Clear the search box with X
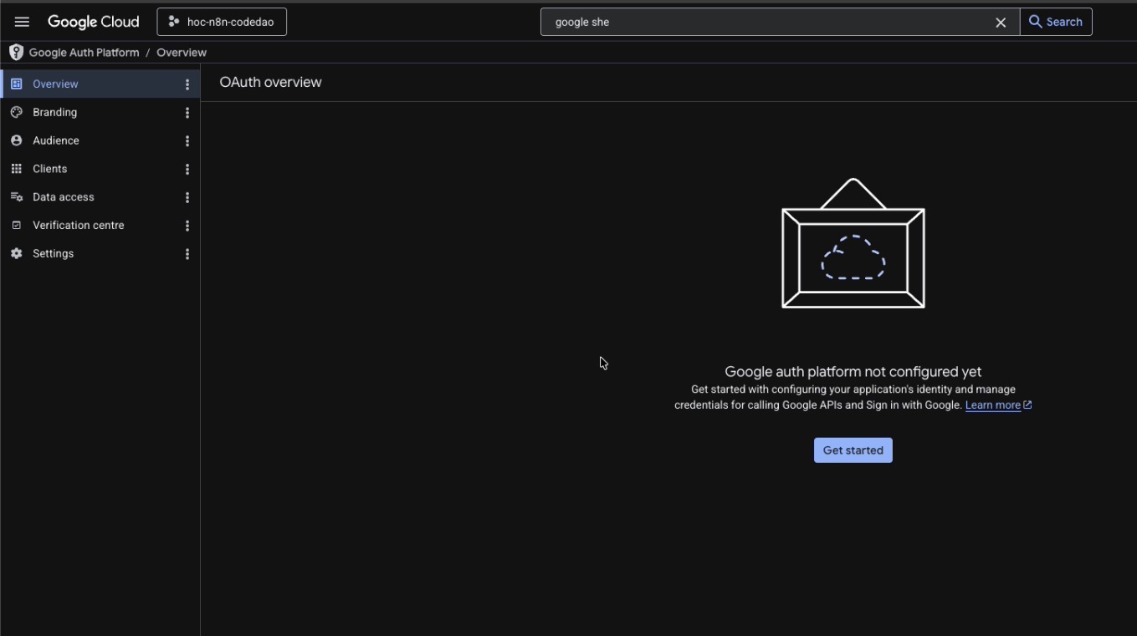 (x=1001, y=23)
